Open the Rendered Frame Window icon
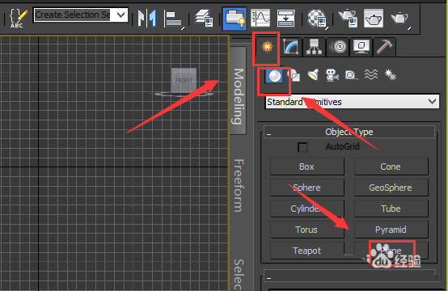 (374, 19)
